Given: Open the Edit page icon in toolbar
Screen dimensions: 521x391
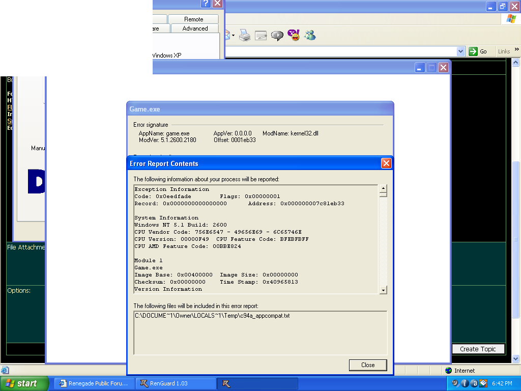Looking at the screenshot, I should point(260,35).
